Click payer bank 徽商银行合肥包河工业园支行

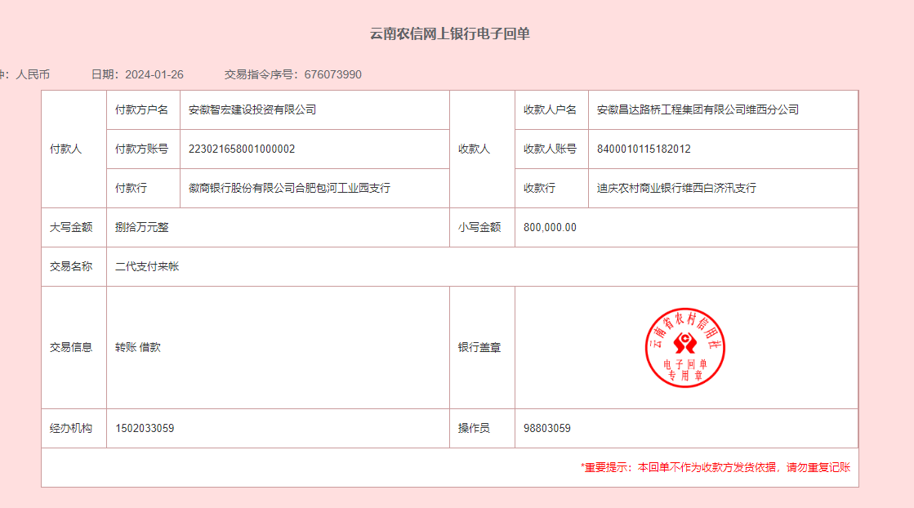pos(289,188)
